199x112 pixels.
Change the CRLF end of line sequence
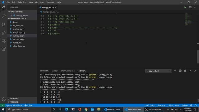177,105
